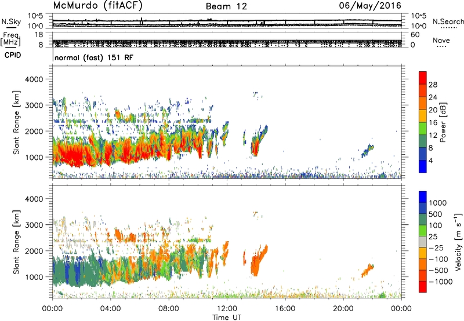Click "Slant Range [km]" label of the Velocity panel
Screen dimensions: 464x321
click(16, 242)
